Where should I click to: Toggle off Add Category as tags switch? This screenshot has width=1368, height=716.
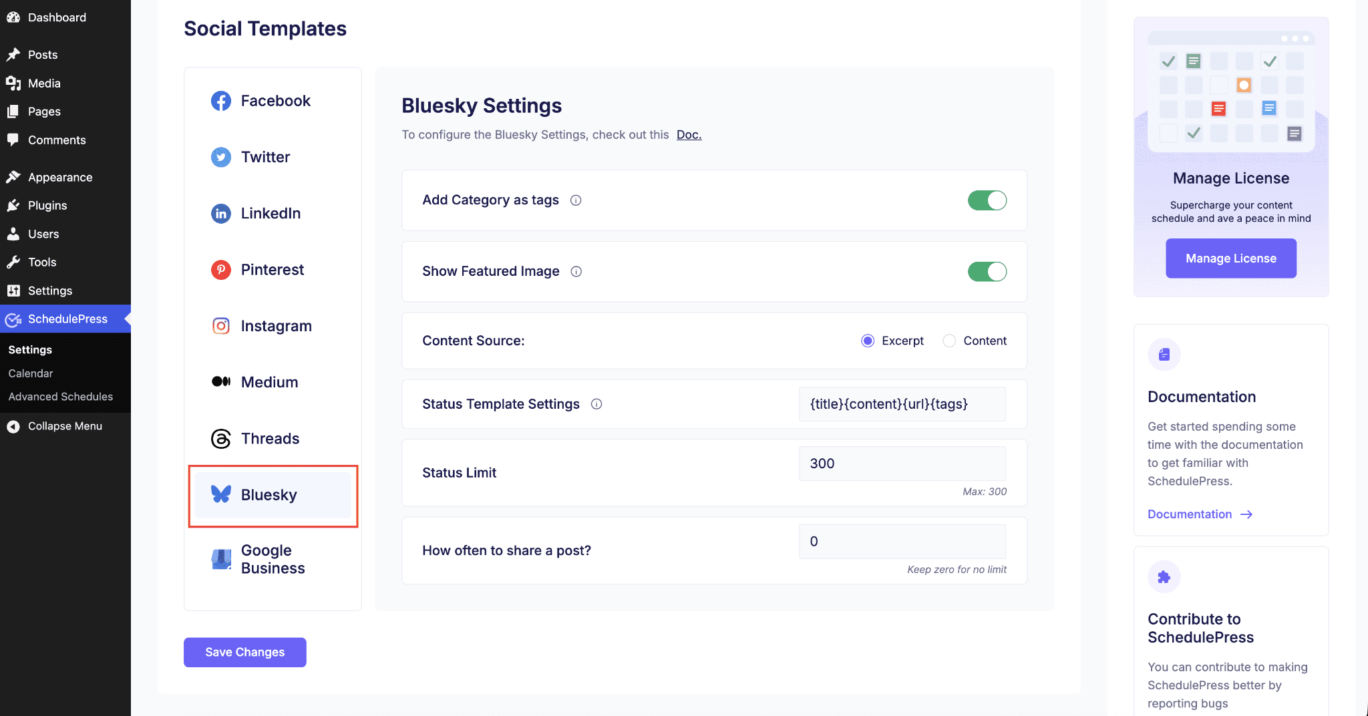pyautogui.click(x=987, y=200)
